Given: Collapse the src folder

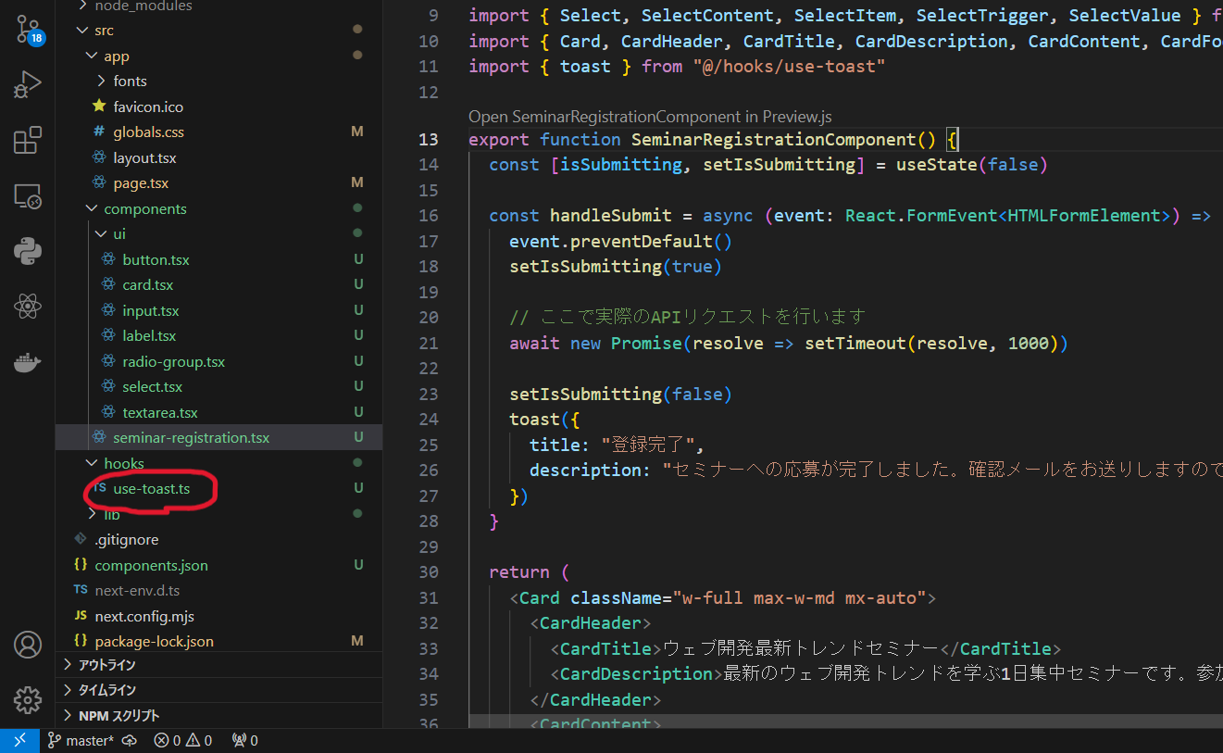Looking at the screenshot, I should pyautogui.click(x=218, y=31).
